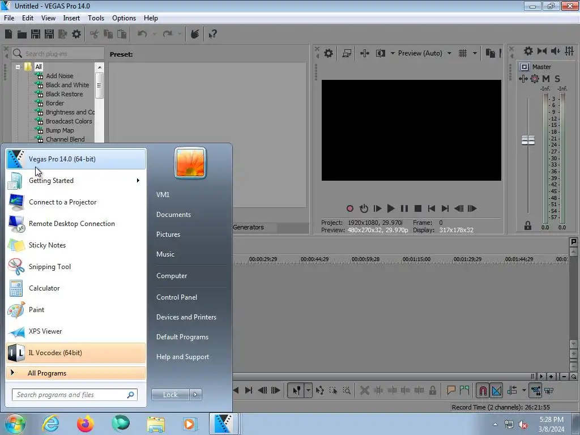Open Video Preview's project video properties gear
Screen dimensions: 580x435
329,53
